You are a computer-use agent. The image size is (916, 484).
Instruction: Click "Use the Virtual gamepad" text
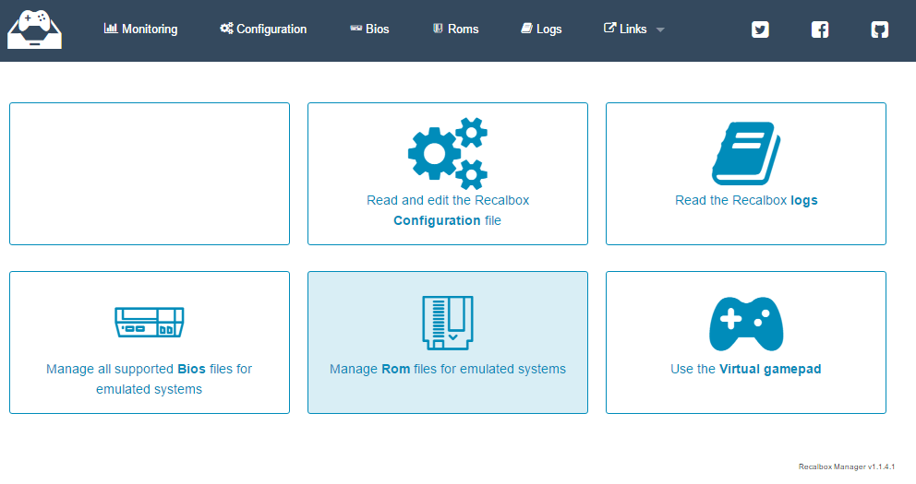[x=746, y=369]
